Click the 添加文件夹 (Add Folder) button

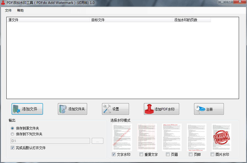[x=73, y=109]
